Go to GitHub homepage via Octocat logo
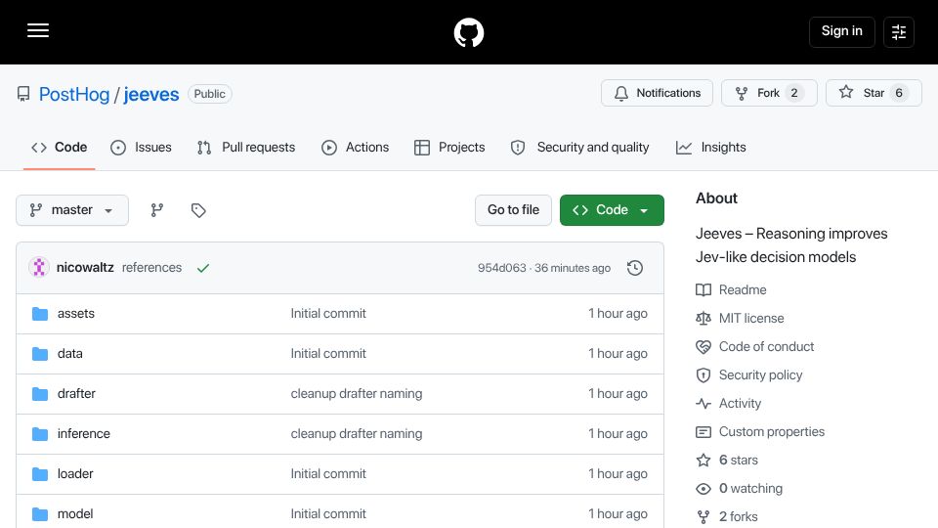 (469, 32)
